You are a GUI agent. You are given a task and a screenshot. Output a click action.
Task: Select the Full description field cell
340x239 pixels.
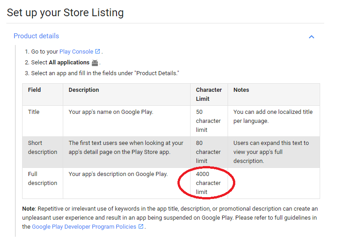42,179
